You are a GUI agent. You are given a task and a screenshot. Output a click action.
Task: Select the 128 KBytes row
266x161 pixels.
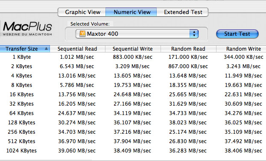(133, 123)
